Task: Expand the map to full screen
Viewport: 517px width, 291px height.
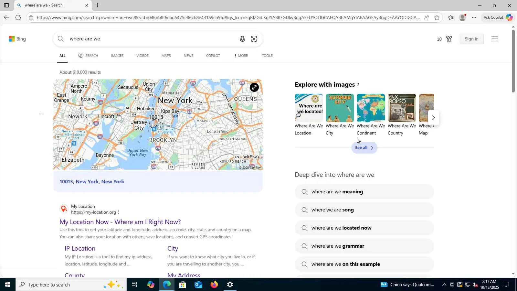Action: pyautogui.click(x=254, y=87)
